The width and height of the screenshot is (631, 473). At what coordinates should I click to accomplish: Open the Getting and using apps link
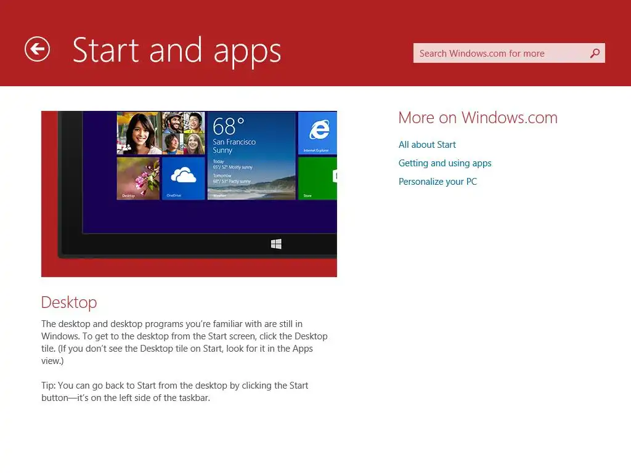tap(445, 163)
